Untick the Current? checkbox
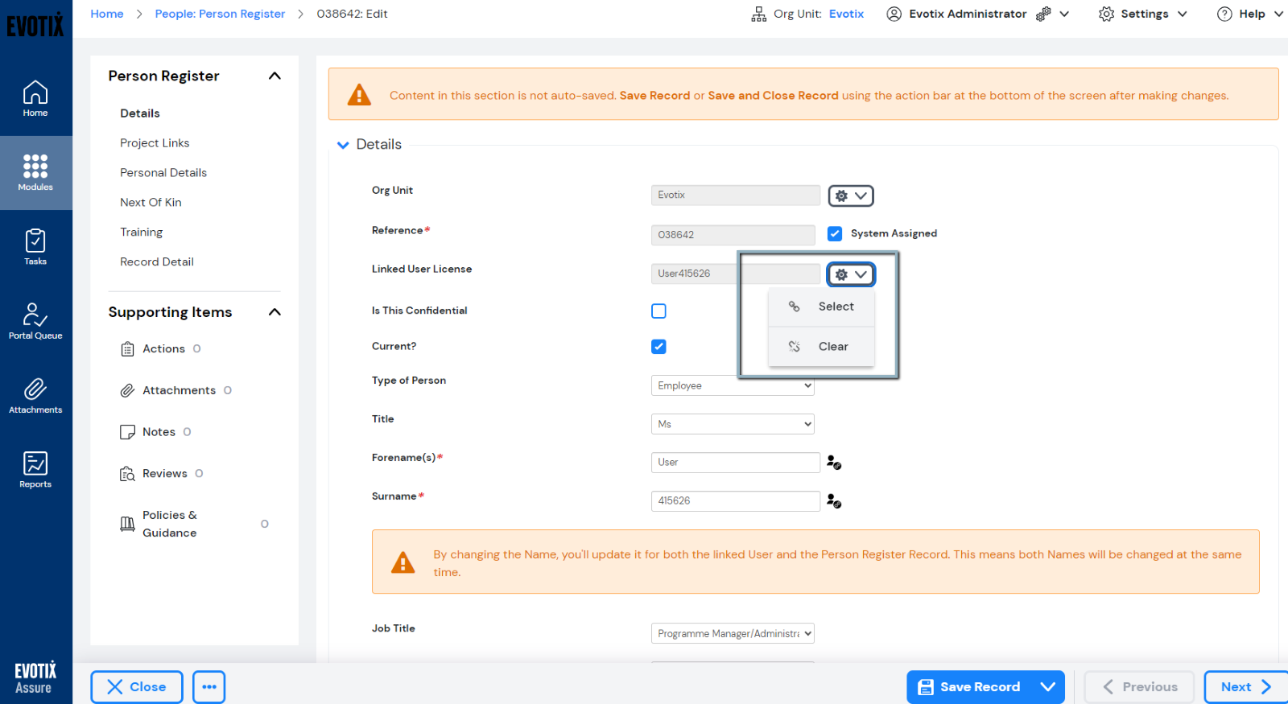The image size is (1288, 704). click(x=658, y=347)
